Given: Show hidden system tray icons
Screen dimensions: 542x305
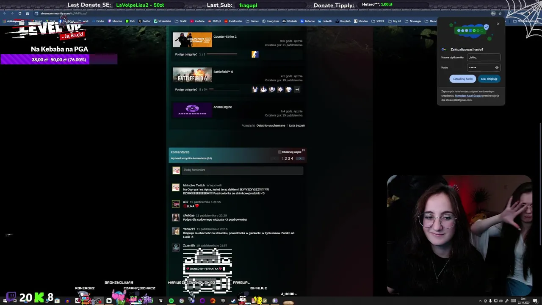Looking at the screenshot, I should click(481, 301).
